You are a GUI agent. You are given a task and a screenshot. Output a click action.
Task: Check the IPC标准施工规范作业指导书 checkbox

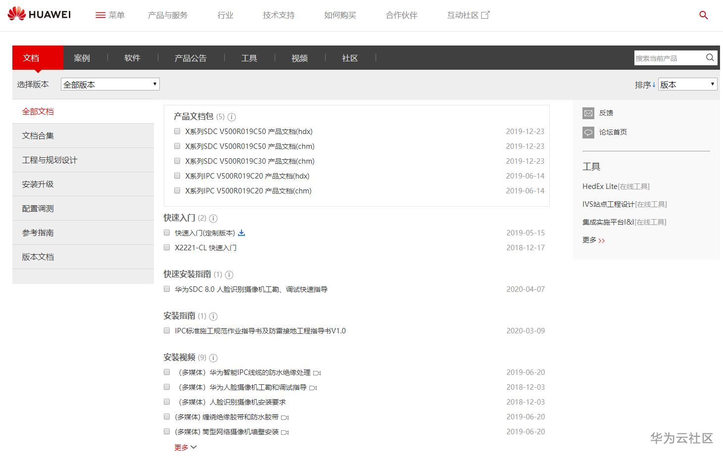click(x=167, y=331)
